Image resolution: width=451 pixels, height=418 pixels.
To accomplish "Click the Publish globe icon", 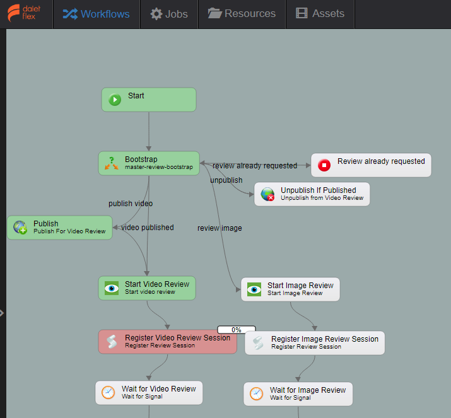I will pos(20,228).
